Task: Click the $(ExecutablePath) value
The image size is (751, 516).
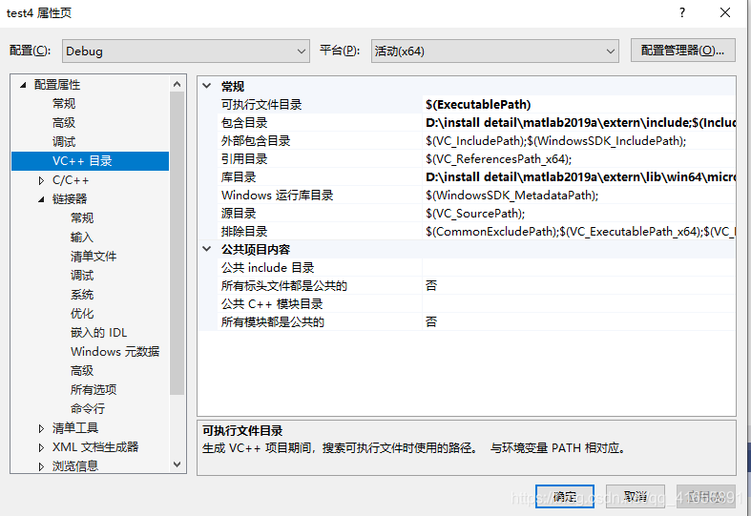Action: pyautogui.click(x=478, y=104)
